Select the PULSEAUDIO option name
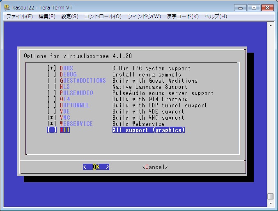278x211 pixels. pos(76,93)
